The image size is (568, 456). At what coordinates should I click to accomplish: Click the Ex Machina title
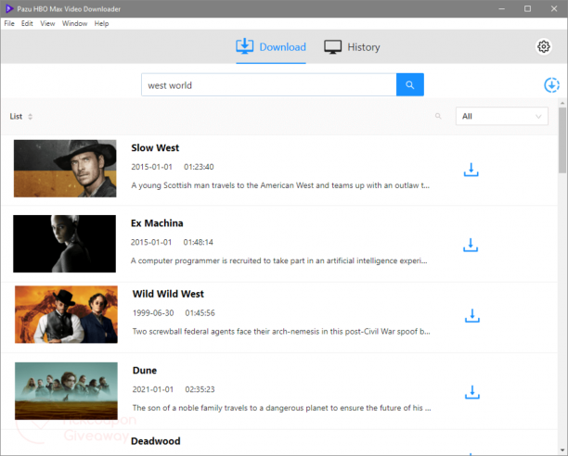(x=157, y=223)
